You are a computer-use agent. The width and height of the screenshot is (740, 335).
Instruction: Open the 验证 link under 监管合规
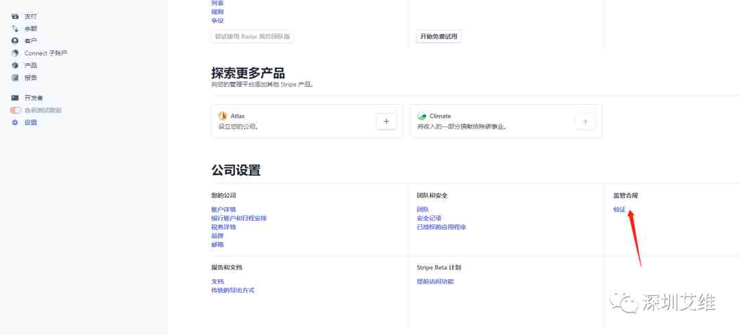tap(619, 210)
